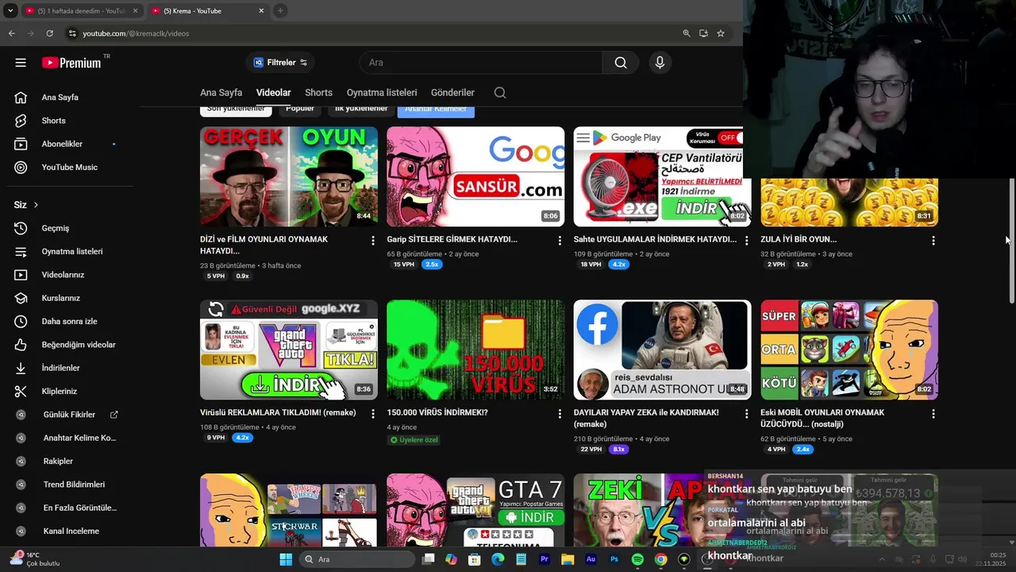Open options menu for DAYILARI YAPAY ZEKA video
Screen dimensions: 1016x572
coord(746,414)
